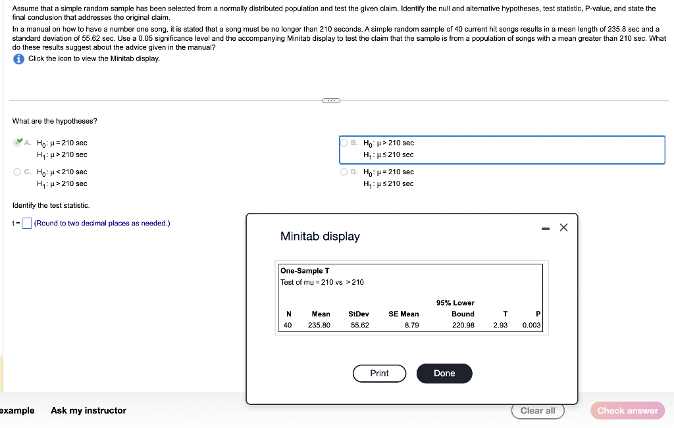Click the 'Minitab display' dialog title

[x=320, y=237]
